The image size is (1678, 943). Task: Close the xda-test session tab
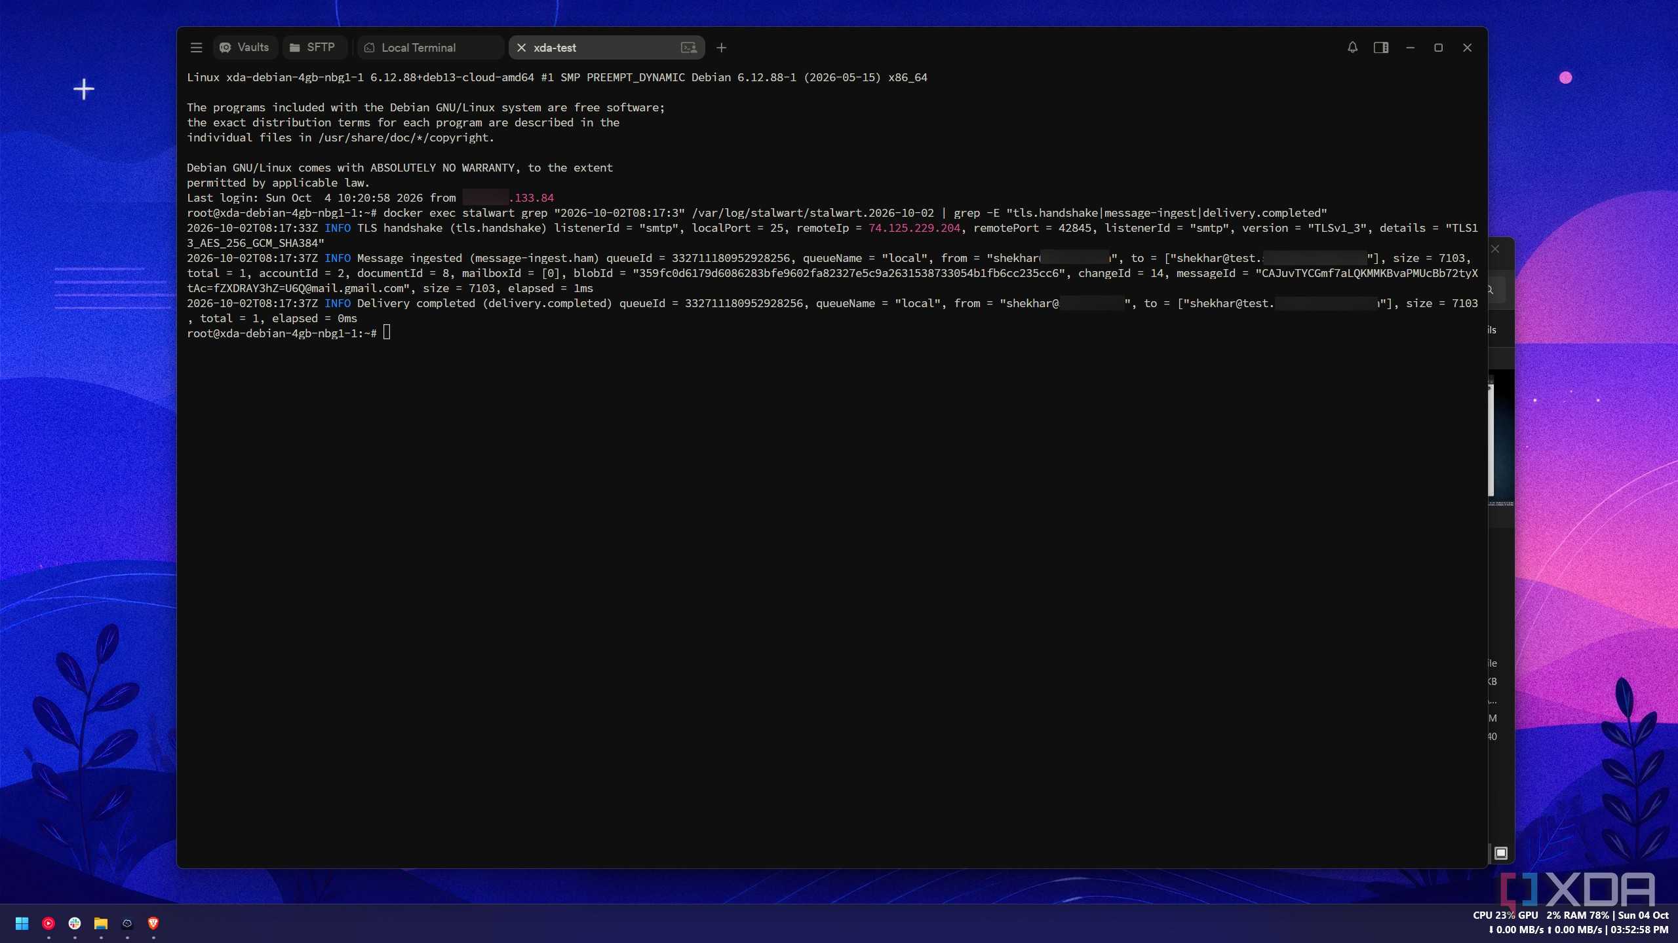522,48
